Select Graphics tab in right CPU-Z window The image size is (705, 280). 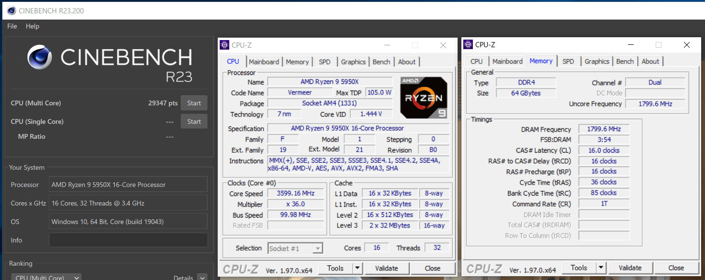point(597,61)
